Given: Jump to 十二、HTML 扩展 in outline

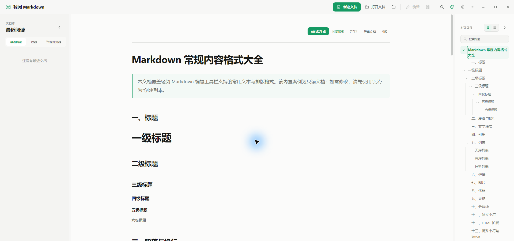Looking at the screenshot, I should (x=485, y=223).
